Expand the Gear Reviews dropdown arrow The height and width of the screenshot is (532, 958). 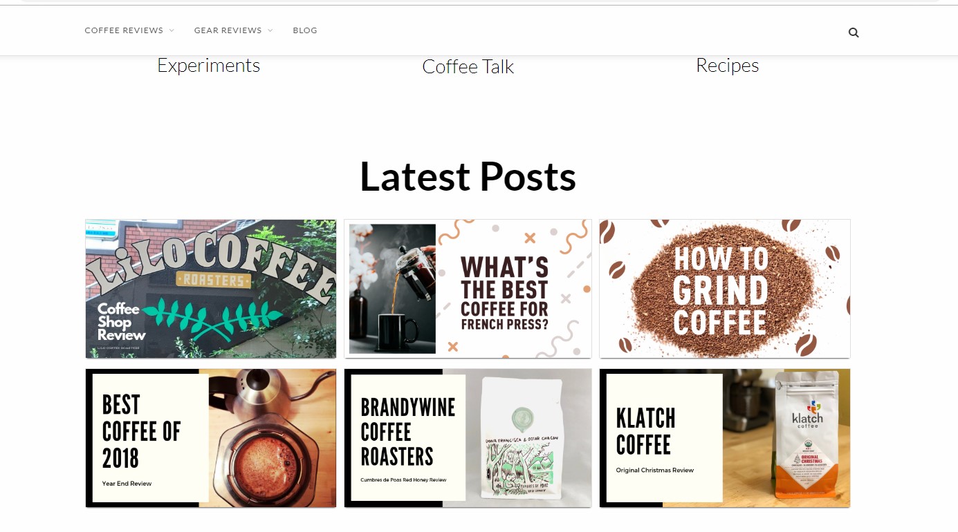(x=270, y=30)
